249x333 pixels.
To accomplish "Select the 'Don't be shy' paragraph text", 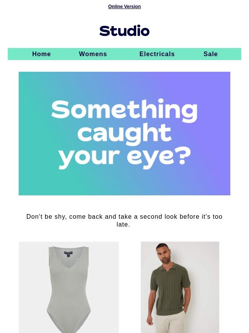I will [124, 220].
